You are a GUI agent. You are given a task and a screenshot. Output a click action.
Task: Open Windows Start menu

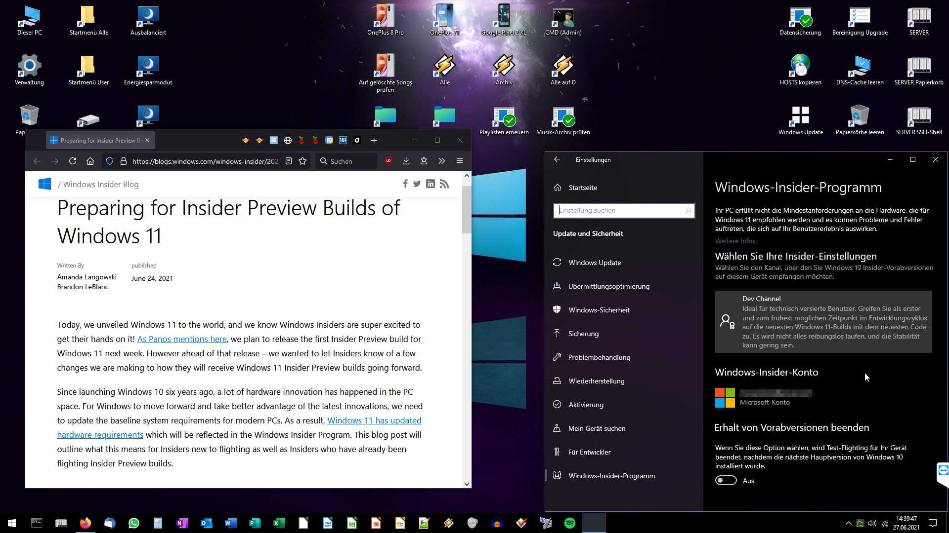click(x=12, y=523)
